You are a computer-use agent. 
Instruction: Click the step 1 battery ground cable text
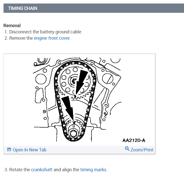pyautogui.click(x=46, y=32)
